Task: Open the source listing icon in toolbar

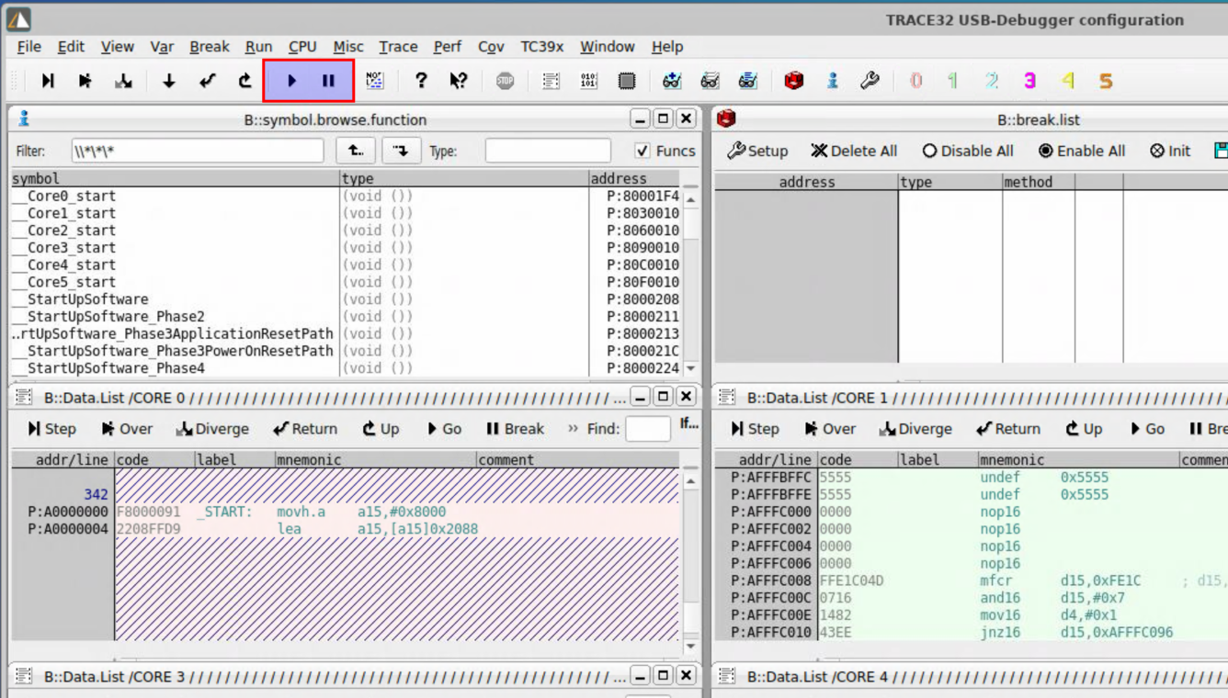Action: (551, 81)
